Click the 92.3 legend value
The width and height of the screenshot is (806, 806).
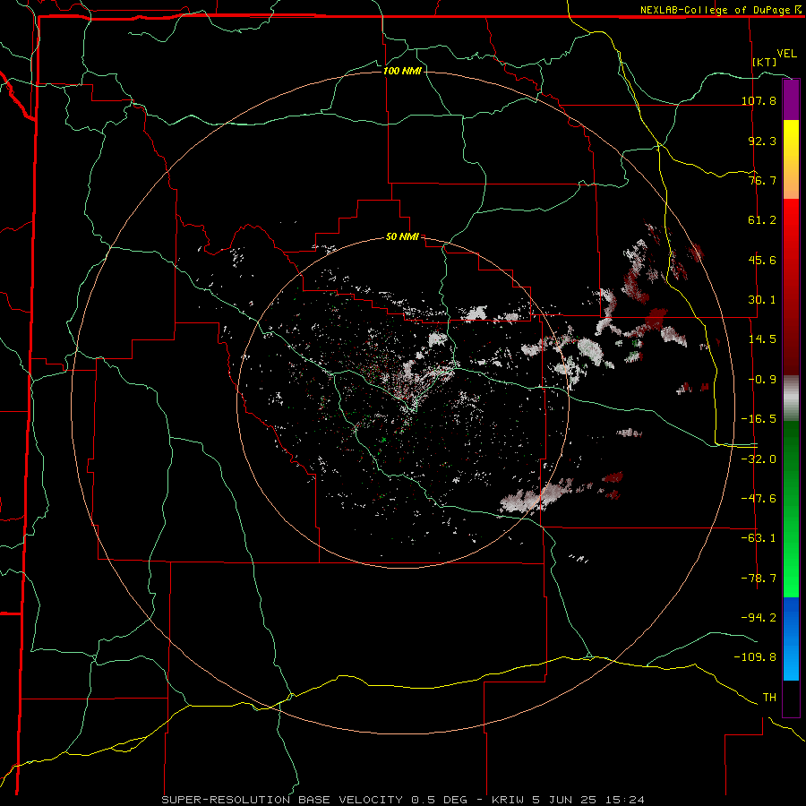click(x=762, y=141)
